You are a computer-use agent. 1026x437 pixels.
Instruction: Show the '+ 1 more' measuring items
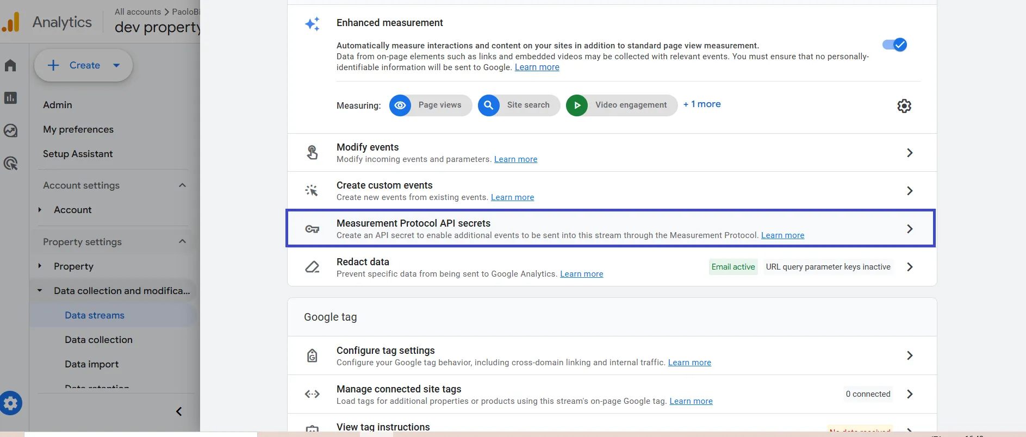click(702, 104)
